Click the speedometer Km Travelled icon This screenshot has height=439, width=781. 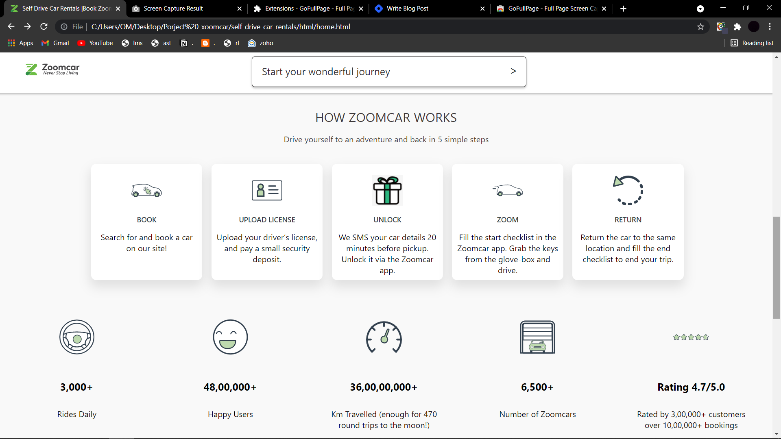tap(384, 337)
